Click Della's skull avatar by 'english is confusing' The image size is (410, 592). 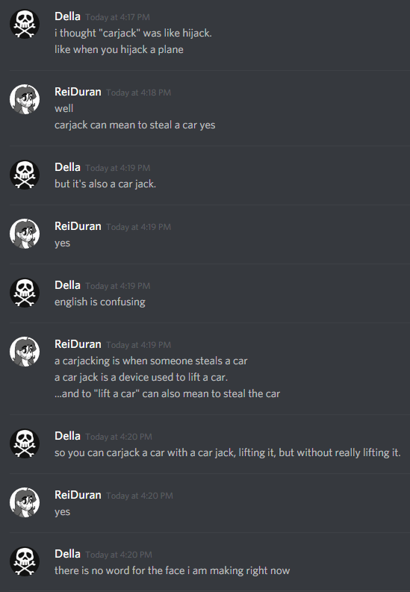25,293
